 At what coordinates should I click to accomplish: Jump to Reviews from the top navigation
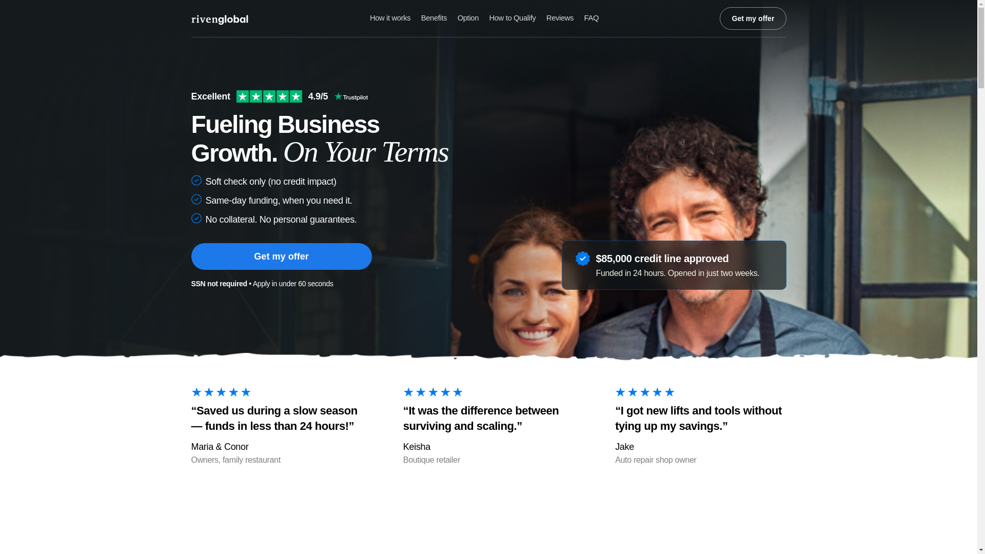pyautogui.click(x=560, y=18)
